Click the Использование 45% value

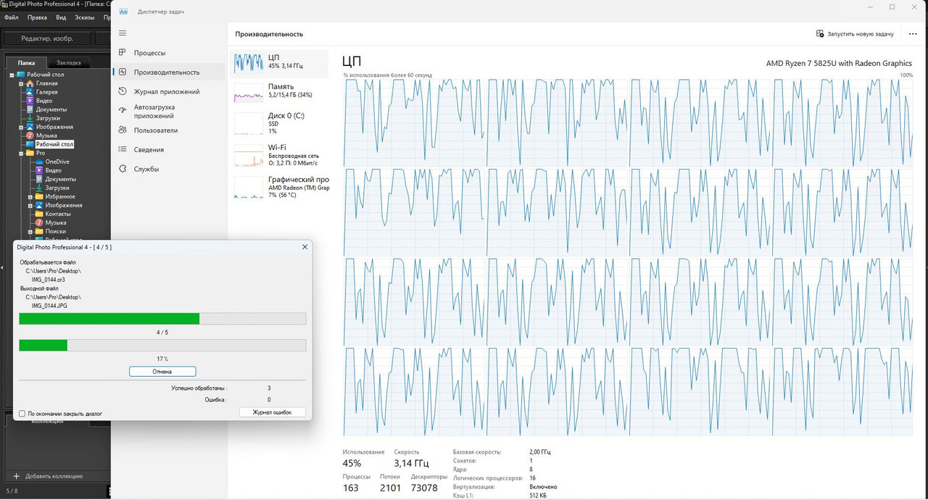[352, 463]
